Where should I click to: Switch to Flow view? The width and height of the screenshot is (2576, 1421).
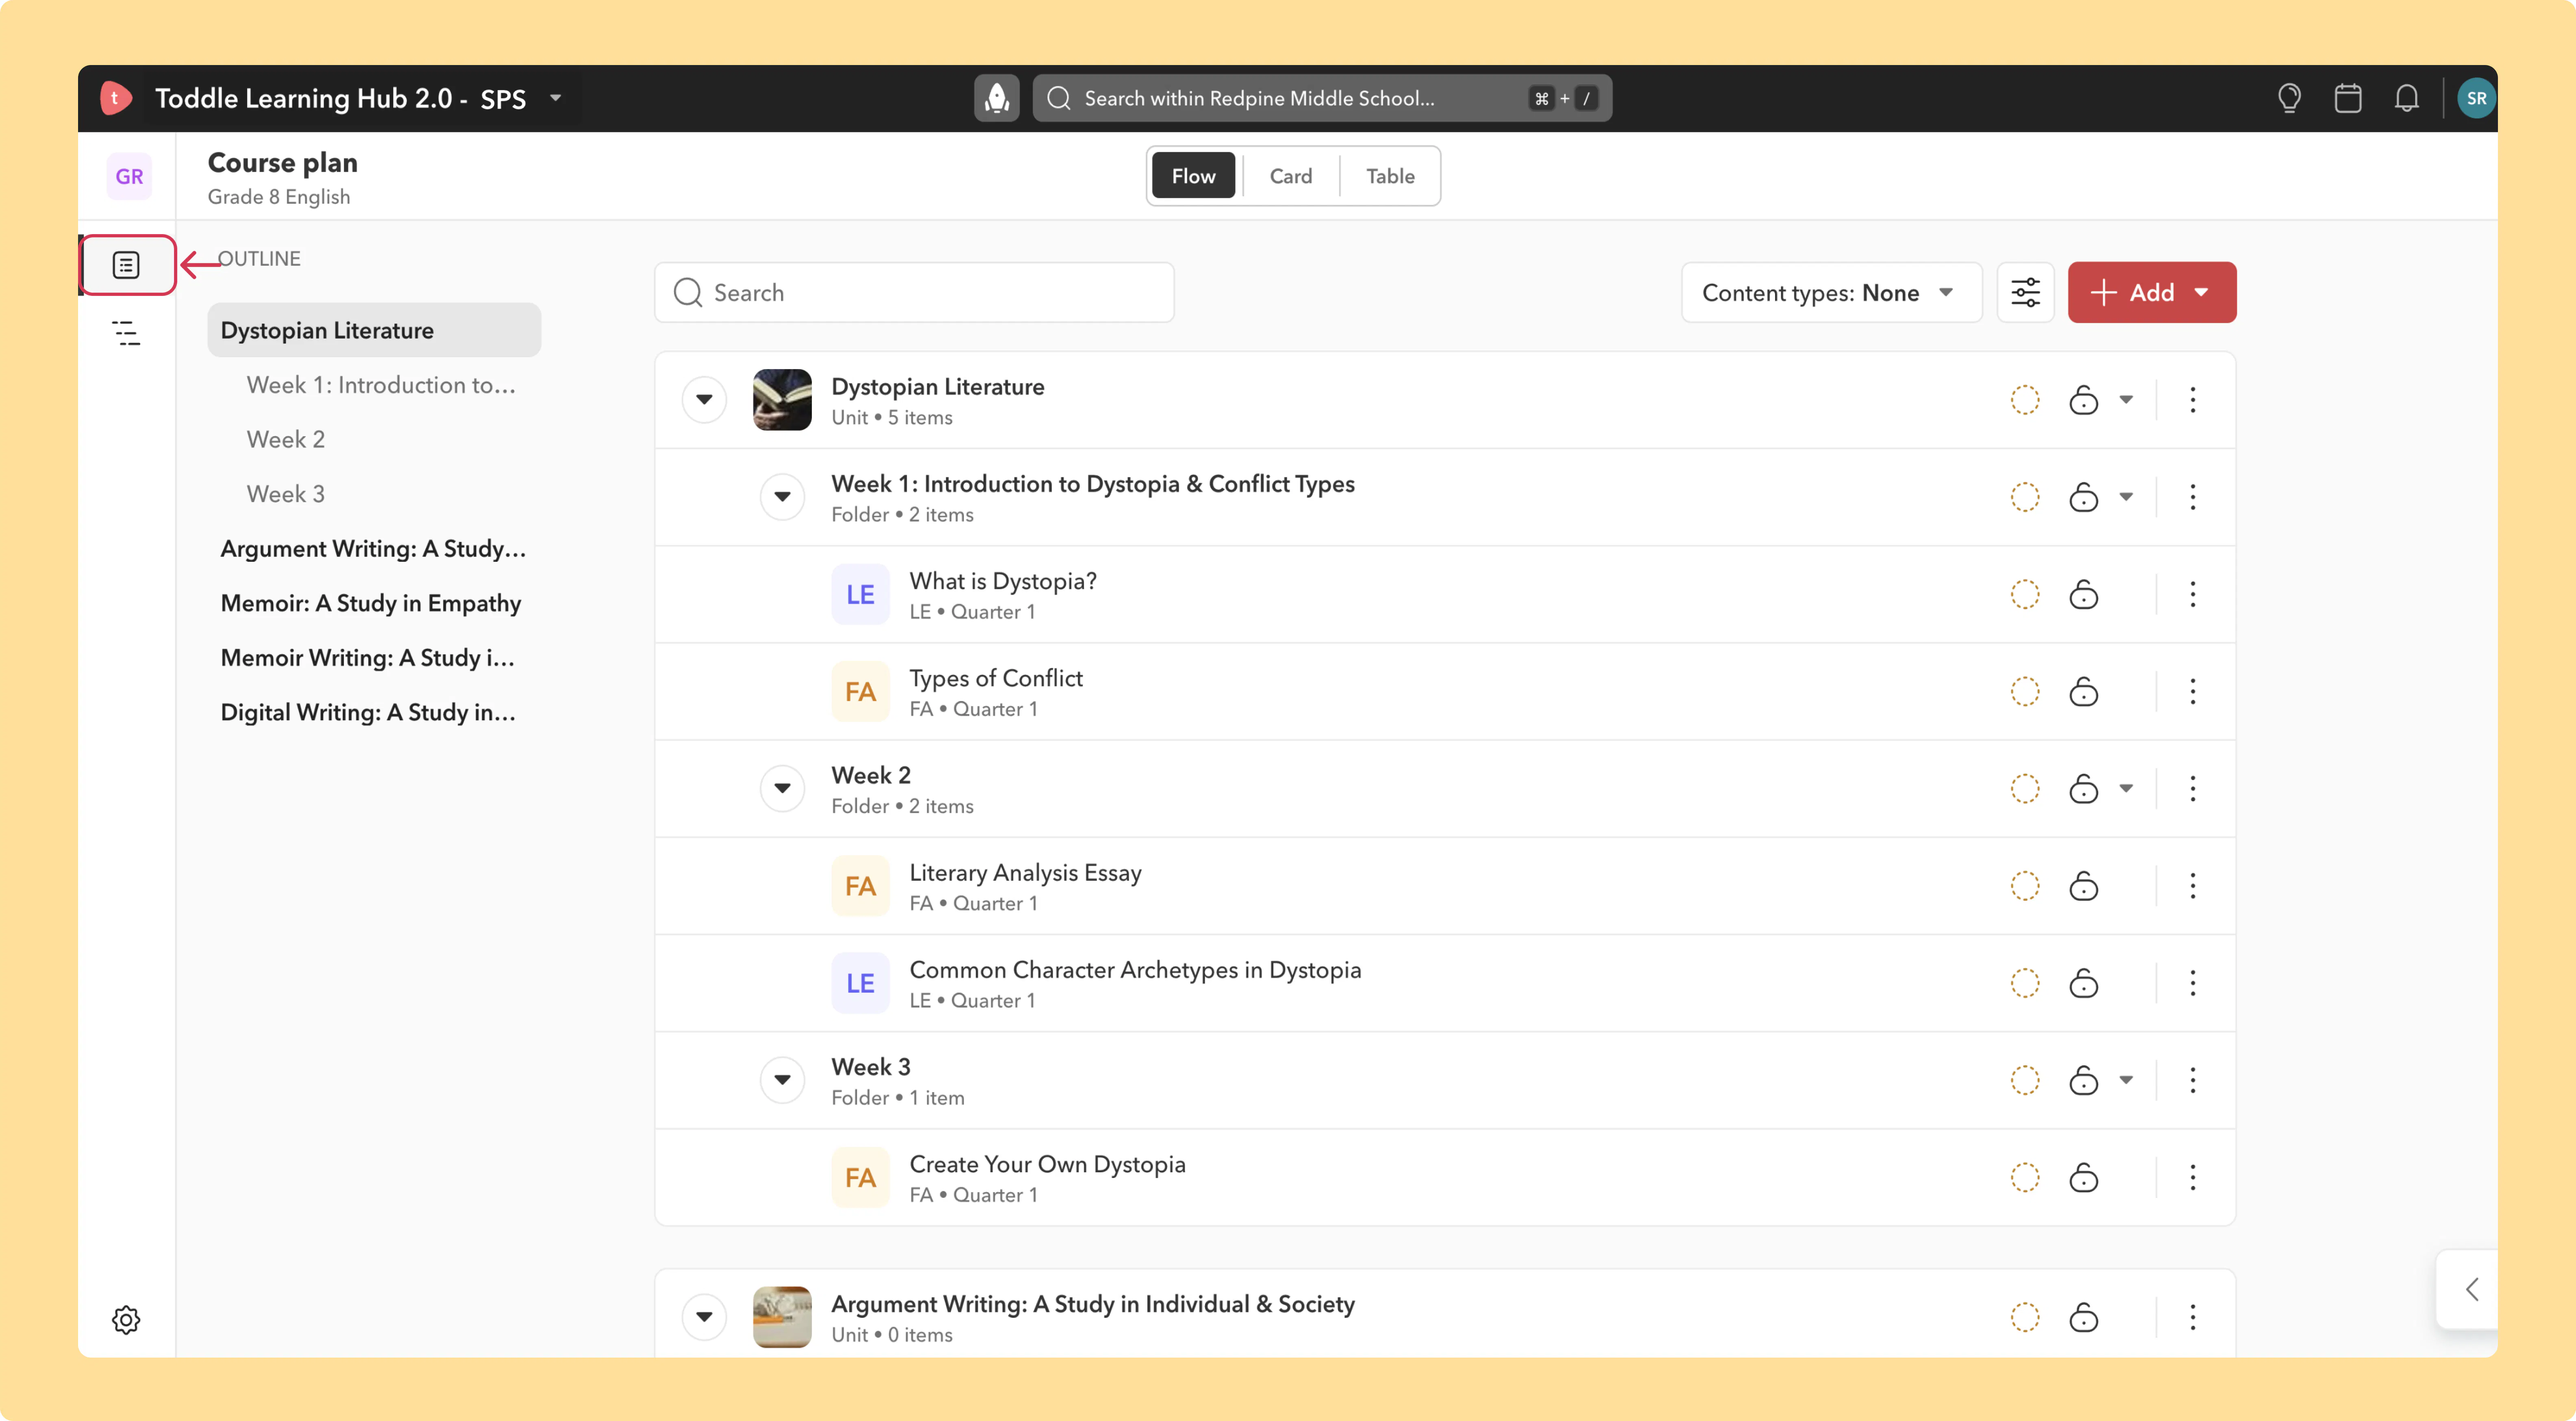[x=1193, y=176]
